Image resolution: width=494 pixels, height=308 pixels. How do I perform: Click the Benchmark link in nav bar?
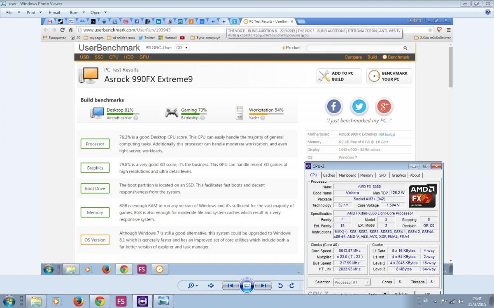(396, 57)
